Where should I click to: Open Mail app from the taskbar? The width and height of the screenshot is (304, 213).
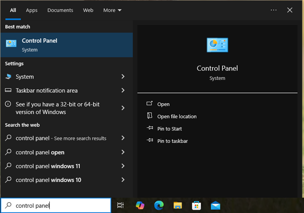(x=215, y=206)
